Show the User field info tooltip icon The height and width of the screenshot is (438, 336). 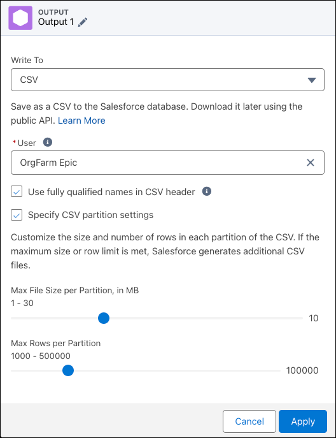[47, 142]
